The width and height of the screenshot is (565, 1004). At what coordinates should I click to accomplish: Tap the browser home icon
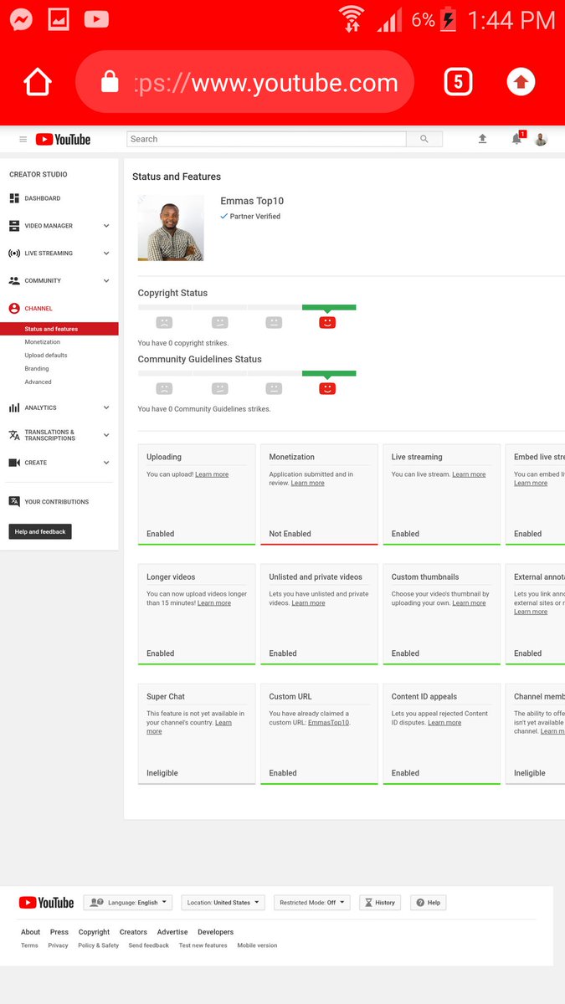click(38, 82)
